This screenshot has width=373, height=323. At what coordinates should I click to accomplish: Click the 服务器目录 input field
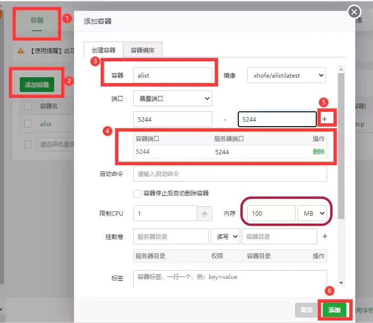[171, 236]
